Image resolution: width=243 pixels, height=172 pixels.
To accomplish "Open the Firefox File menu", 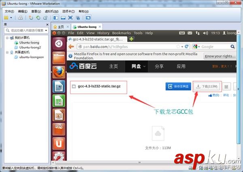I will pyautogui.click(x=71, y=33).
